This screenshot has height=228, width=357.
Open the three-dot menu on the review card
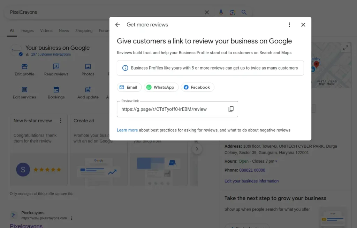point(61,121)
